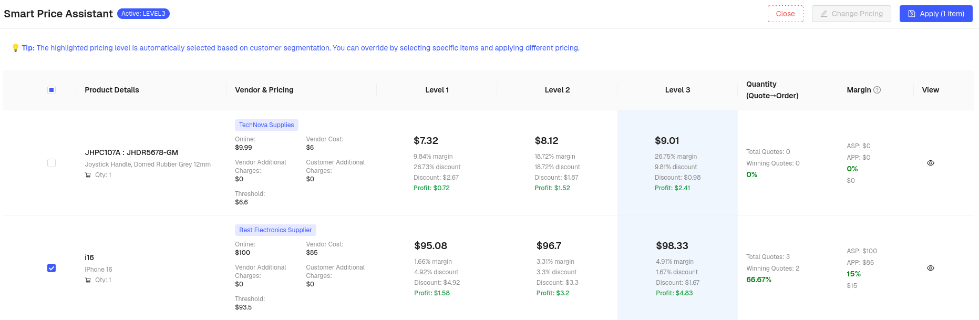Check the JHPC107A product row checkbox
Screen dimensions: 979x320
point(51,163)
